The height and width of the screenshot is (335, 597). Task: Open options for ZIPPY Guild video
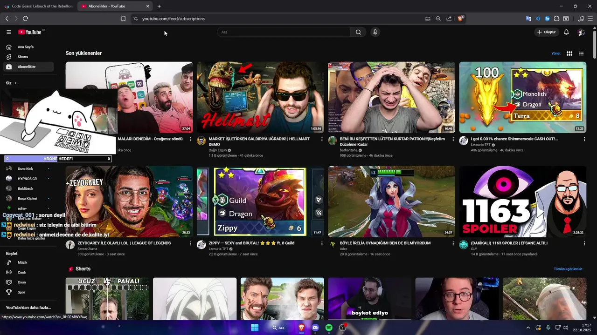click(x=322, y=243)
